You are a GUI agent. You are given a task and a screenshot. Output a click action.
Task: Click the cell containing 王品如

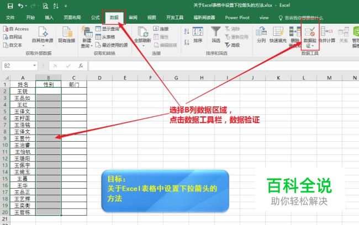pos(23,98)
